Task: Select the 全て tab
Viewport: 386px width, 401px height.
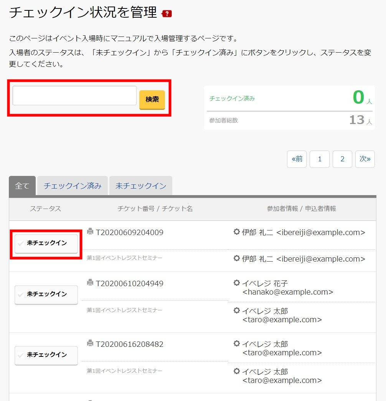Action: (22, 186)
